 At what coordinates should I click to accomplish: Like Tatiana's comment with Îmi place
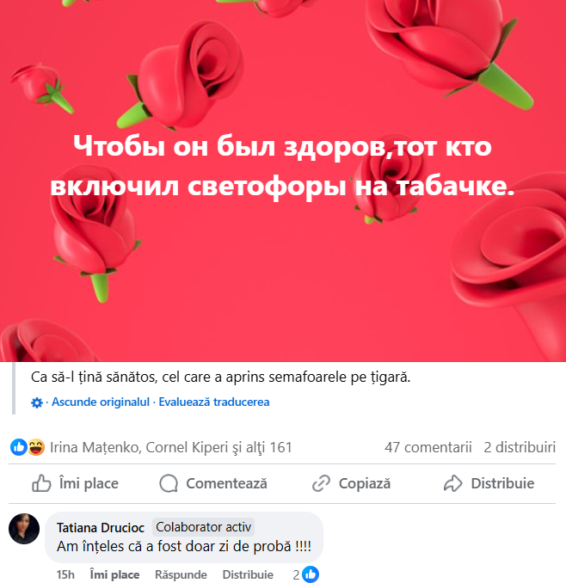[x=114, y=574]
